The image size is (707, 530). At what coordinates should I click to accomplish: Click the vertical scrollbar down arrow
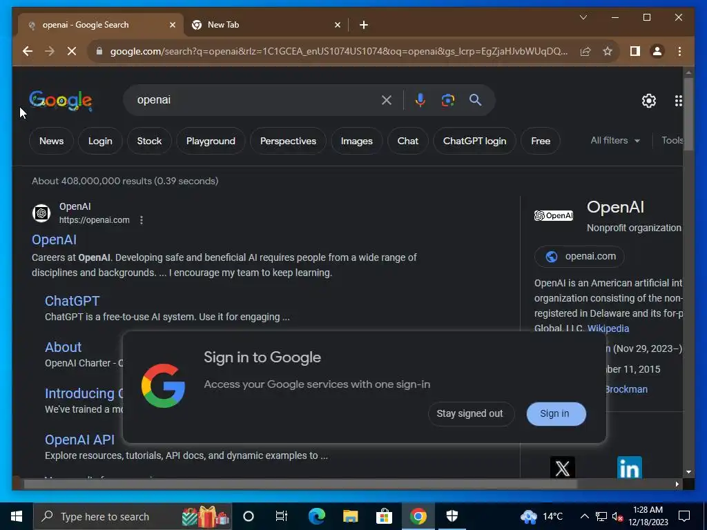point(688,472)
